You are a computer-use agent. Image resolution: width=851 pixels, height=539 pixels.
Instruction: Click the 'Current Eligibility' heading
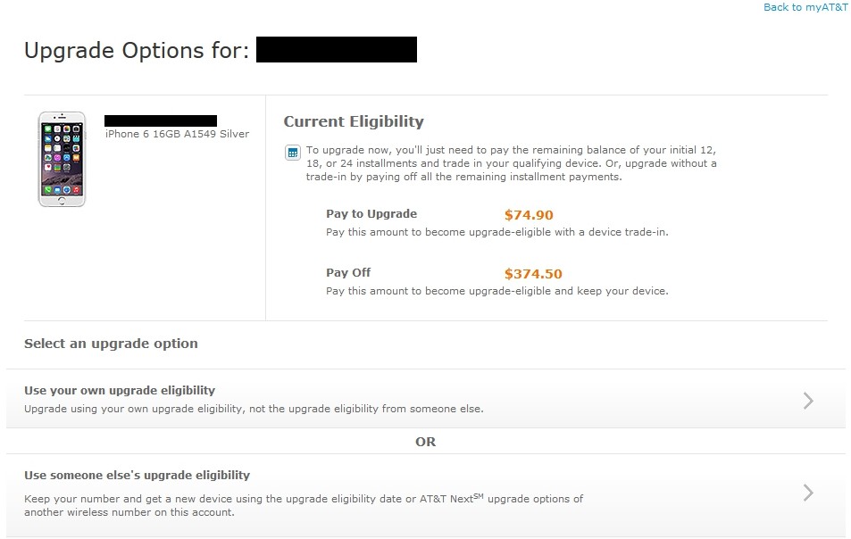point(353,121)
